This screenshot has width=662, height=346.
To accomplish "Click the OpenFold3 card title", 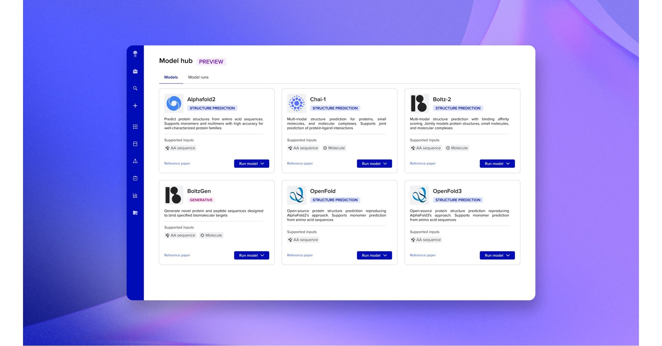I will 447,191.
